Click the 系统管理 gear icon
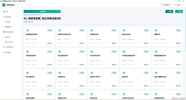This screenshot has width=186, height=100. pyautogui.click(x=4, y=52)
